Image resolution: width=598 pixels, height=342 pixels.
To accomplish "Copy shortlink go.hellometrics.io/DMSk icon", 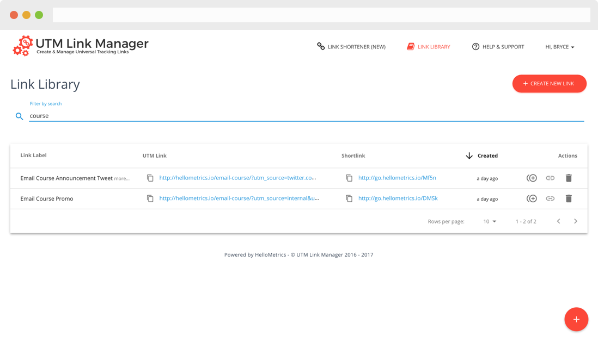I will click(349, 198).
